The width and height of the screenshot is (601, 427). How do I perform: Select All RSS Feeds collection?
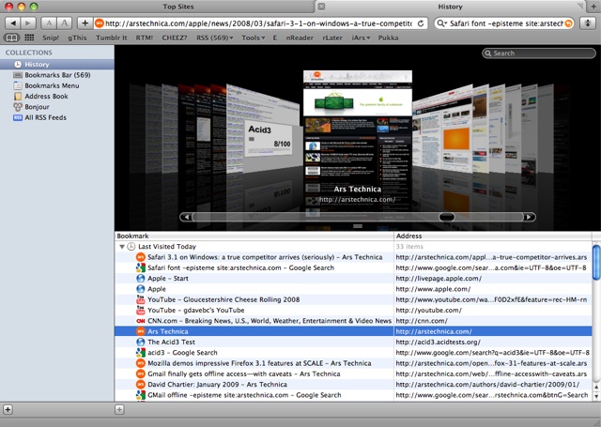pyautogui.click(x=57, y=117)
